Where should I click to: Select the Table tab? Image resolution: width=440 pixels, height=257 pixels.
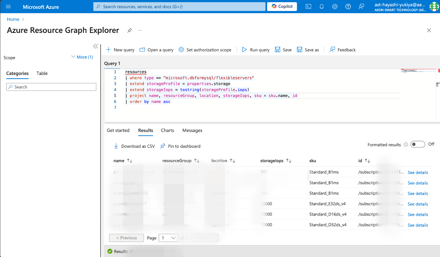42,73
